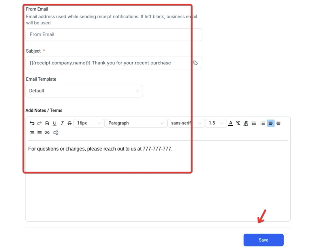Screen dimensions: 329x249
Task: Click the custom values icon after the link tool
Action: [x=56, y=133]
